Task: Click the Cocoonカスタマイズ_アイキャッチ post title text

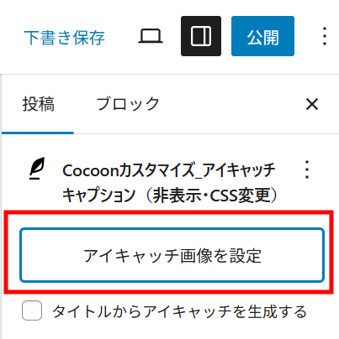Action: coord(169,170)
